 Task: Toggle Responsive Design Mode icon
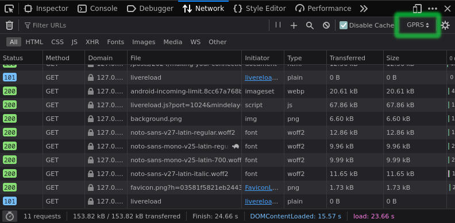[x=417, y=9]
